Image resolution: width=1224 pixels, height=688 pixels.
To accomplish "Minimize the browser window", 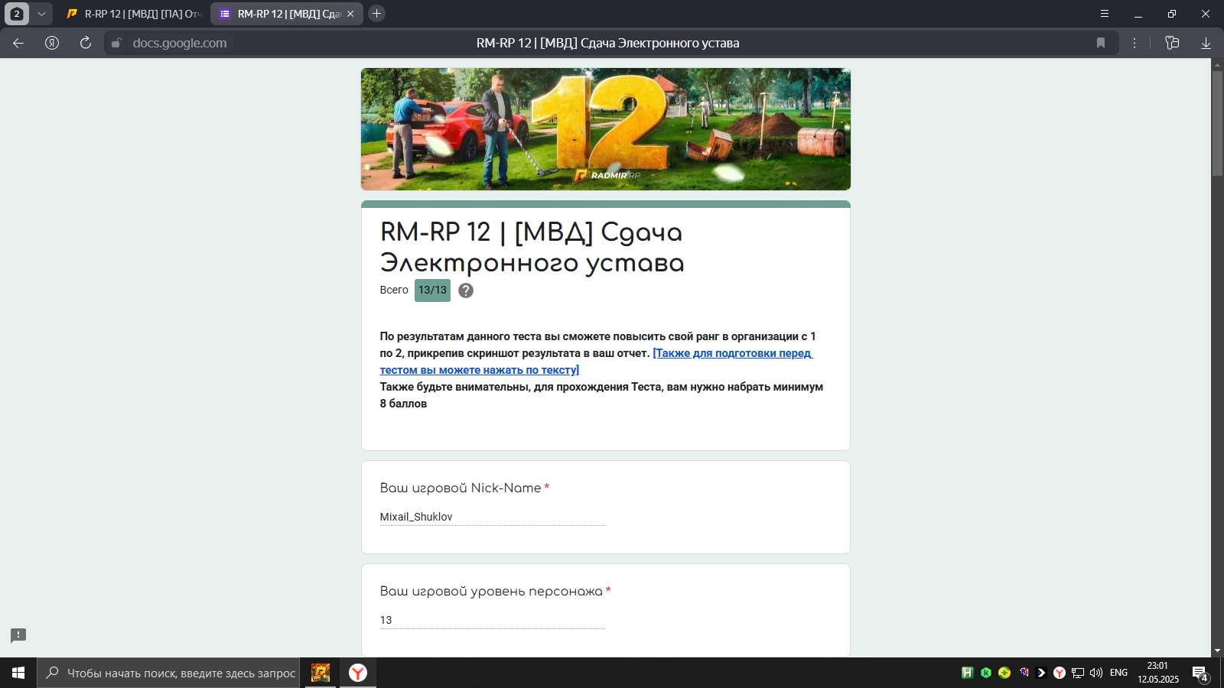I will pyautogui.click(x=1138, y=14).
